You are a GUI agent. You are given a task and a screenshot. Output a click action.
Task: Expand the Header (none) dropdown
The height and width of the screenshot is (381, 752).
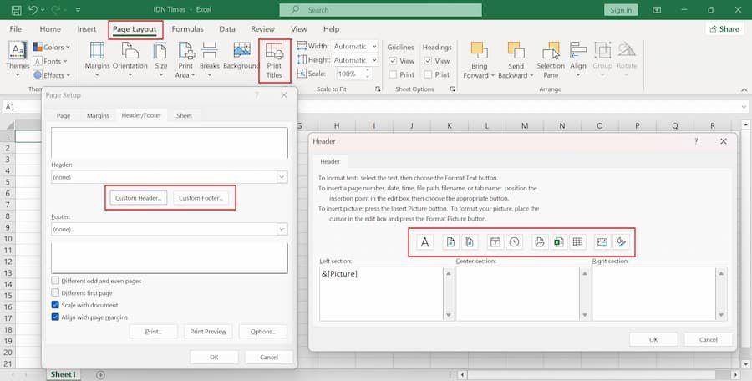[x=282, y=177]
